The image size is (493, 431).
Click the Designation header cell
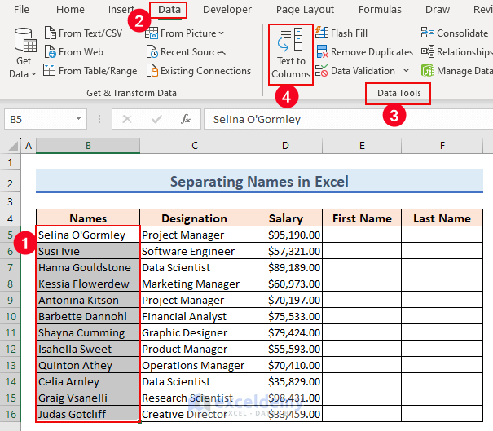point(195,218)
